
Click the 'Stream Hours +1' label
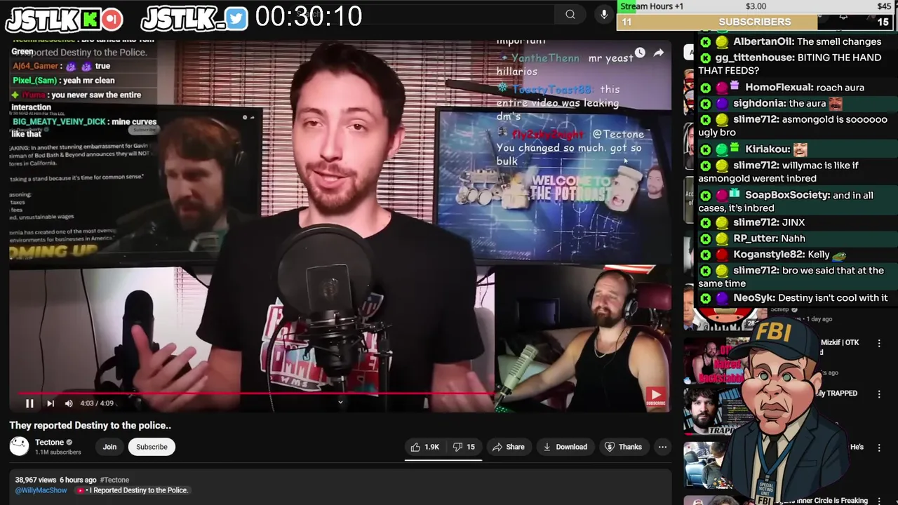tap(652, 6)
